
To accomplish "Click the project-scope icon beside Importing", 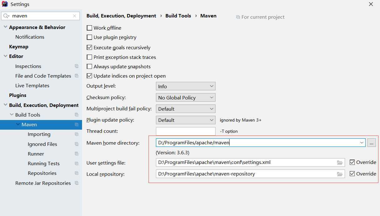I will [x=76, y=134].
